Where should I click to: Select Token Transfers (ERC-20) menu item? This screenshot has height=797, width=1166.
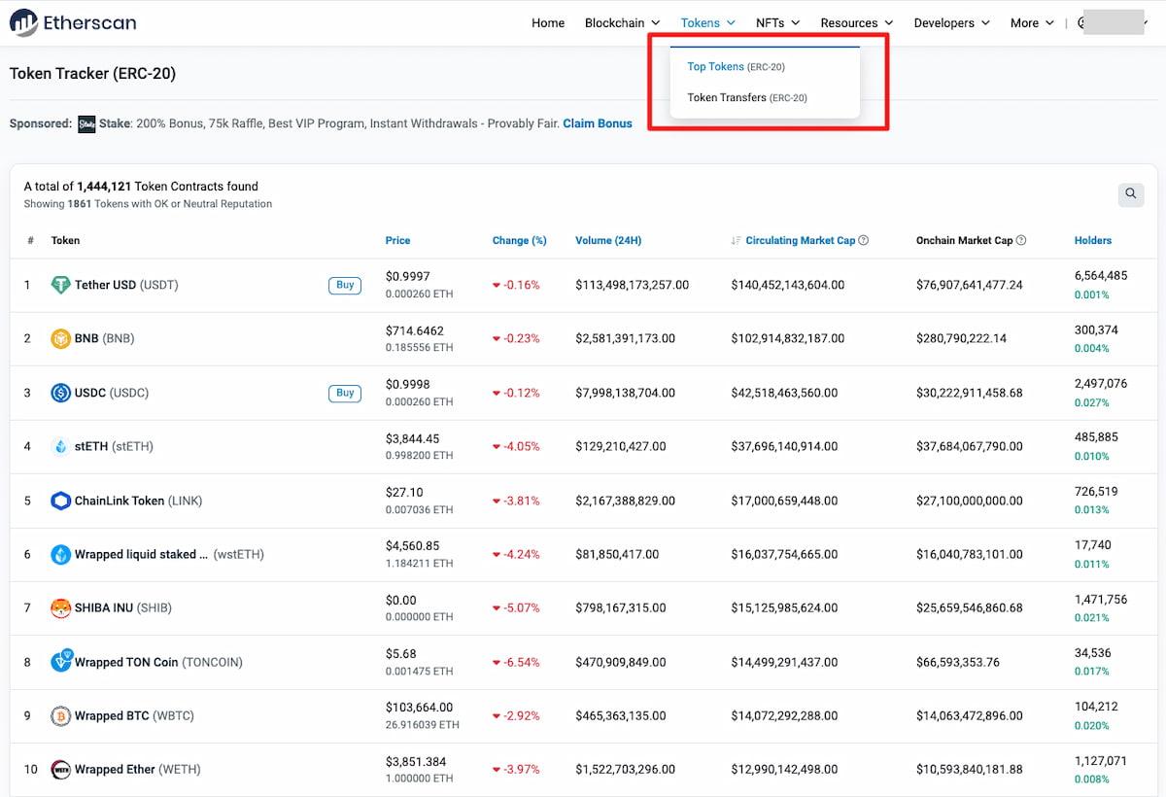pyautogui.click(x=746, y=98)
